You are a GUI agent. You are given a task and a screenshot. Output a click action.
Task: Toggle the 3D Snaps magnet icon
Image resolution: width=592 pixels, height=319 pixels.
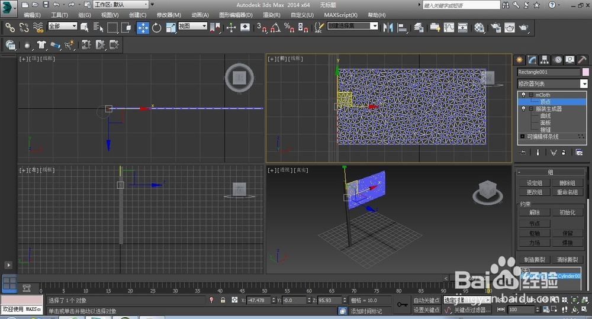tap(262, 27)
